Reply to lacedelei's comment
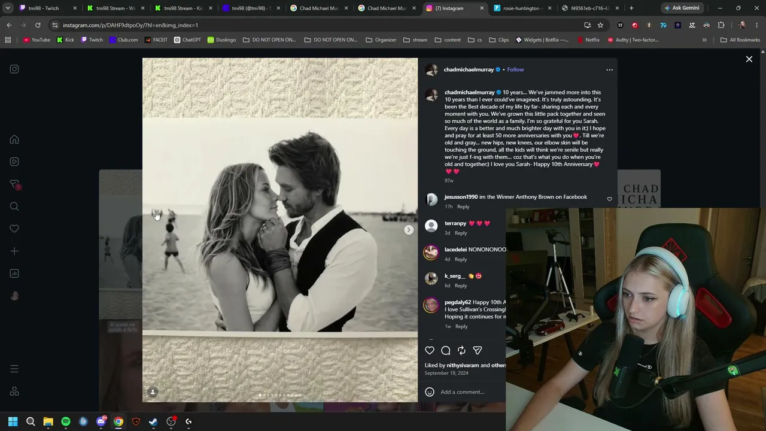The height and width of the screenshot is (431, 766). [x=461, y=259]
